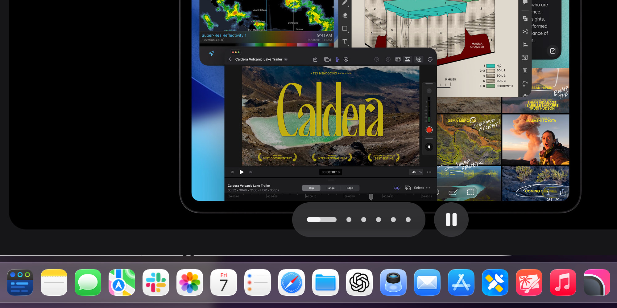Click the import media icon in toolbar
Screen dimensions: 617x308
click(x=315, y=59)
